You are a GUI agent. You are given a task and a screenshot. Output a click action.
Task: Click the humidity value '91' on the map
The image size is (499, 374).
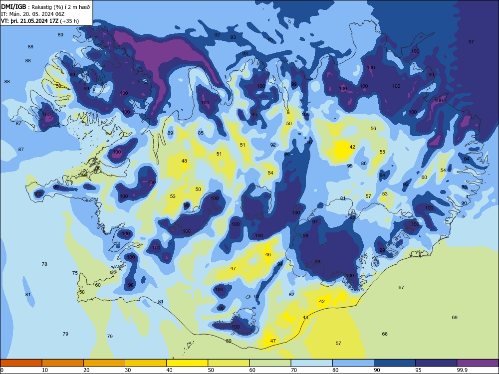pyautogui.click(x=270, y=40)
